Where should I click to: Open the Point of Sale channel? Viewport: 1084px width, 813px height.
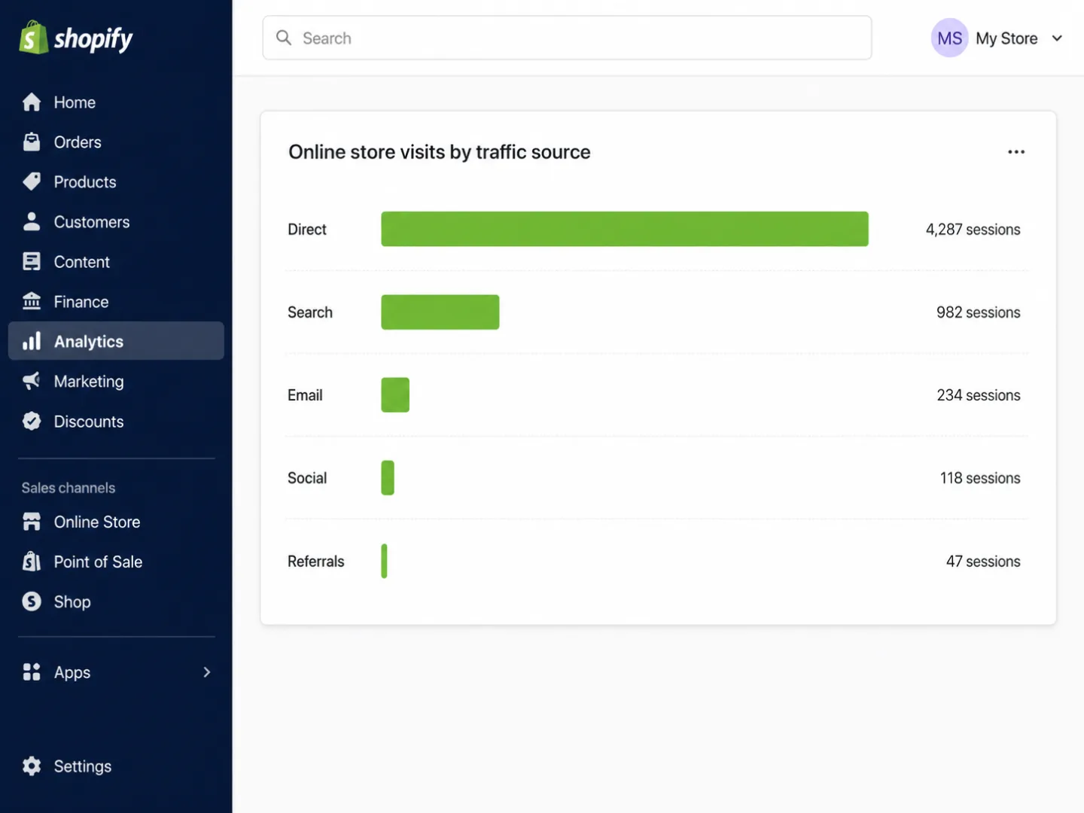tap(116, 562)
